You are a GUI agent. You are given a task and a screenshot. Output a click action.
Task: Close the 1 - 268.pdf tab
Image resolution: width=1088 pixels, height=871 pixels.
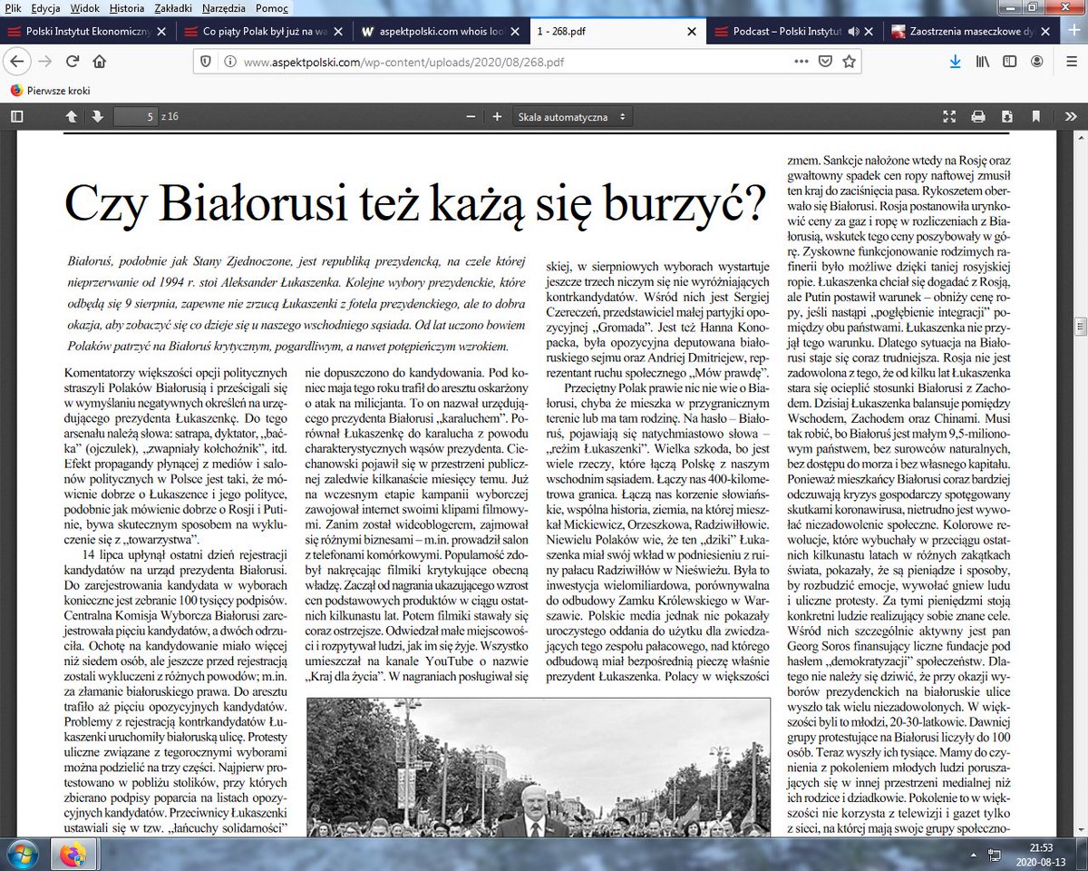click(x=692, y=32)
